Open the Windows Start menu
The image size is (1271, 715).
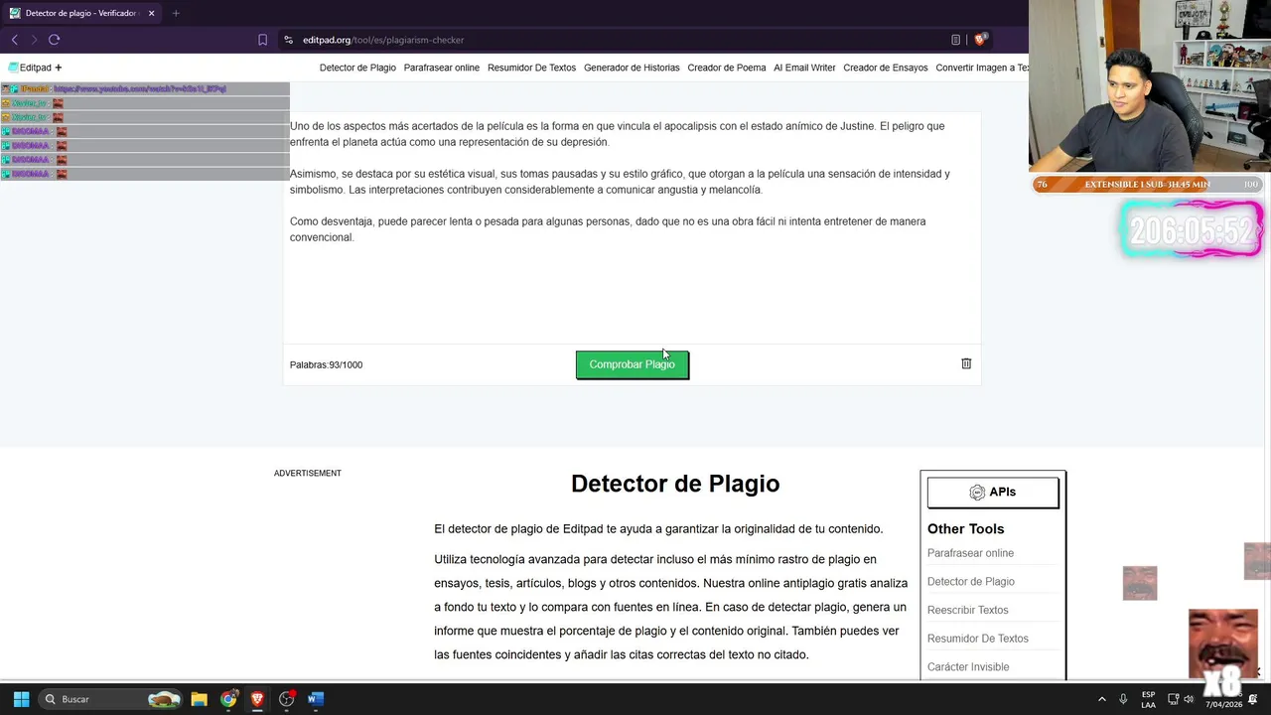click(x=21, y=699)
